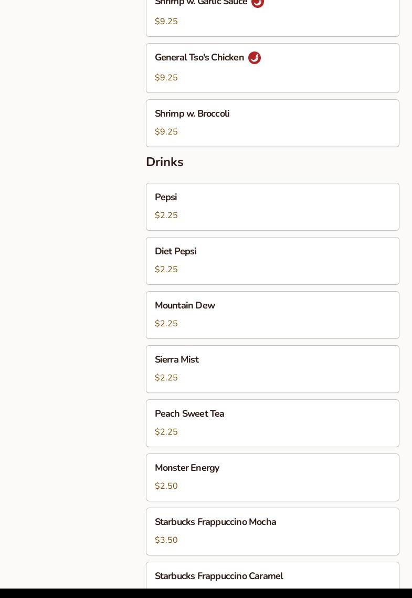This screenshot has height=598, width=412.
Task: Click the $2.25 price under Sierra Mist
Action: coord(166,378)
